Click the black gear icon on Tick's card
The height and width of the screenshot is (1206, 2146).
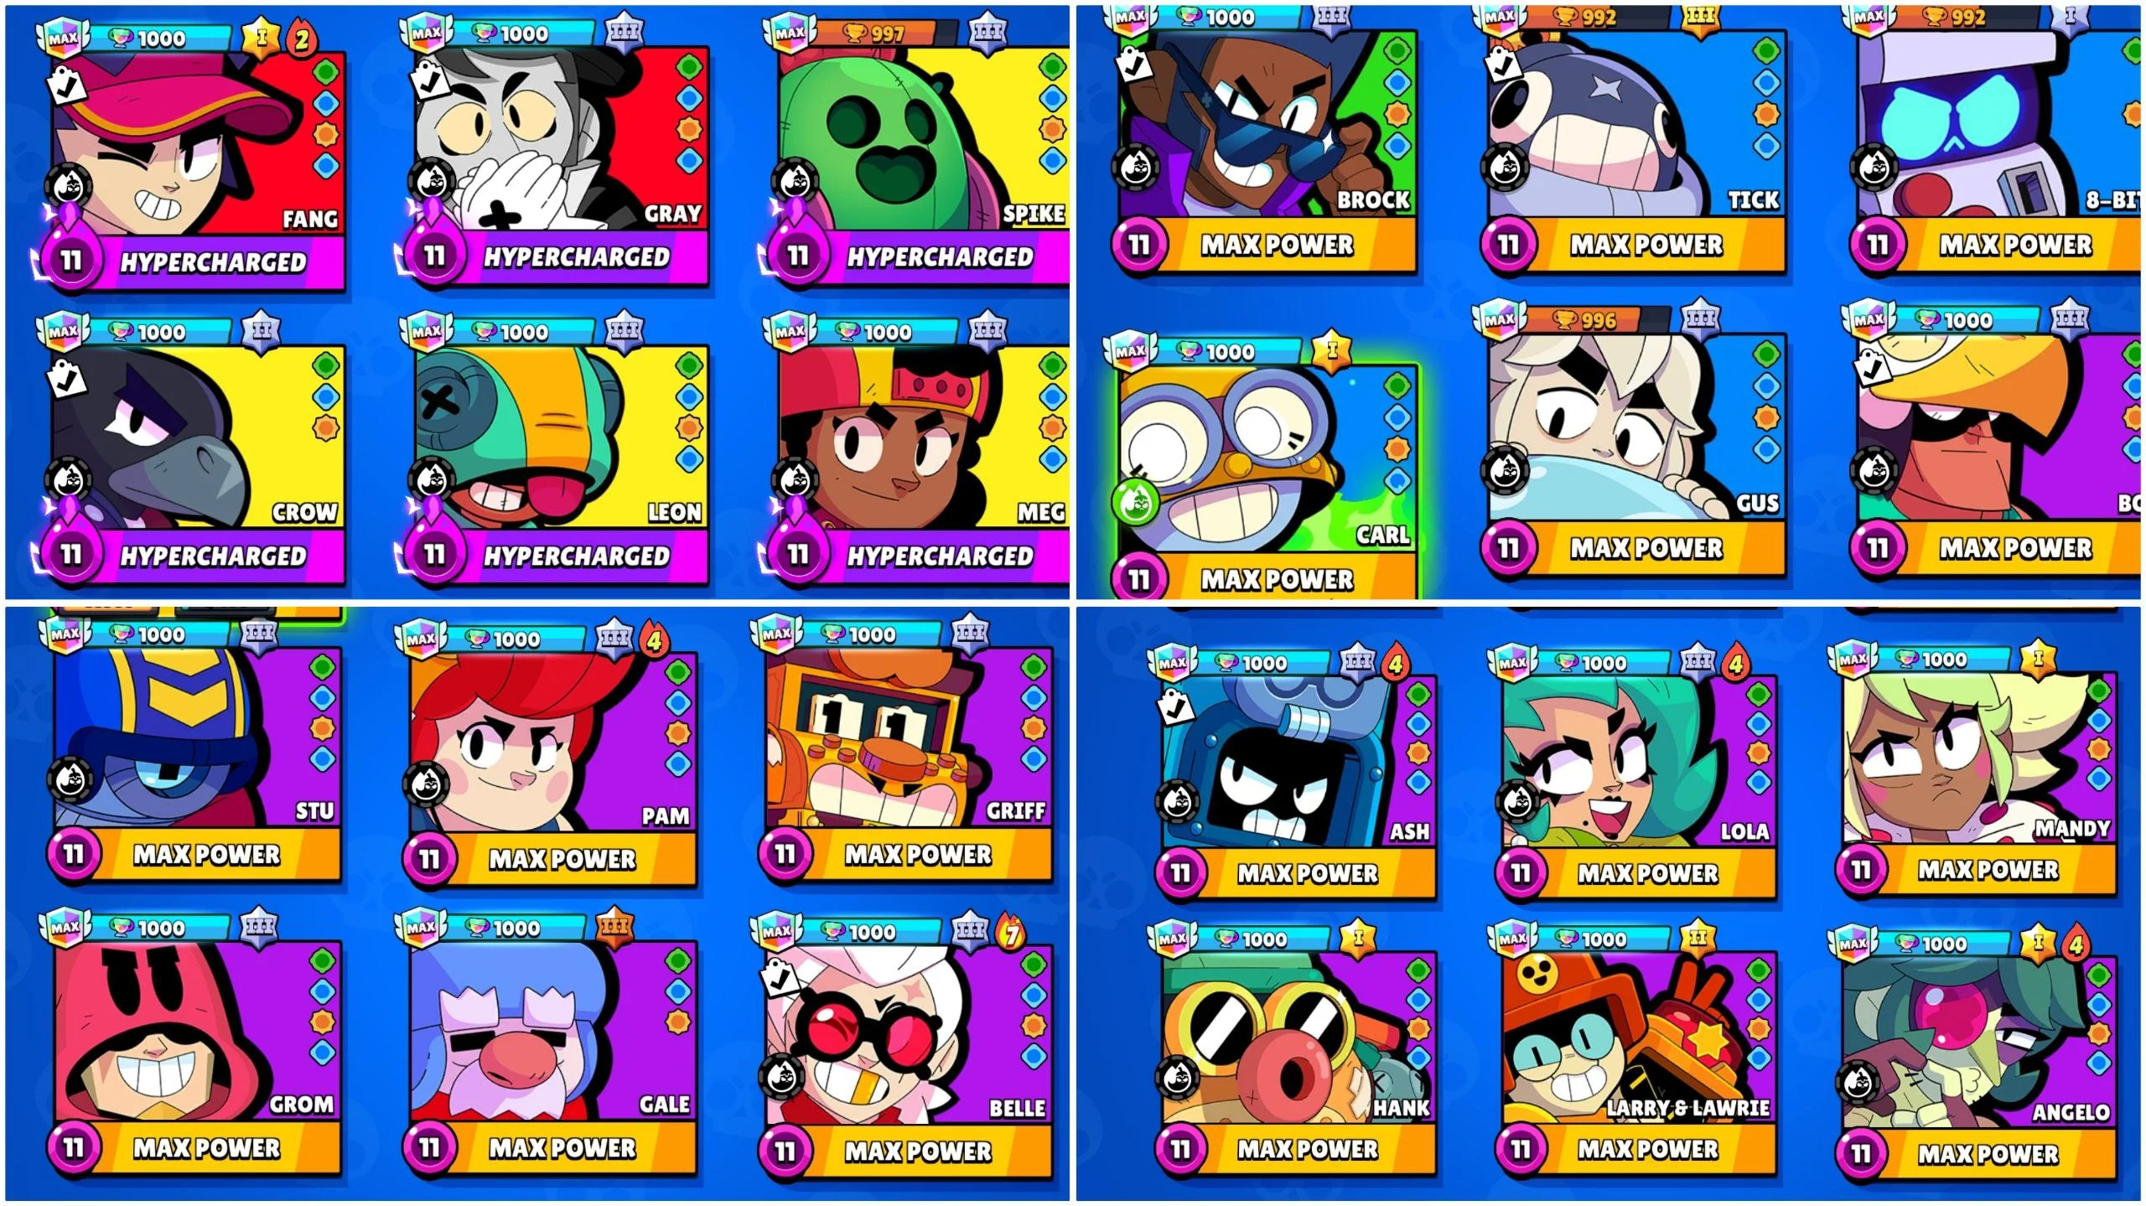tap(1505, 166)
